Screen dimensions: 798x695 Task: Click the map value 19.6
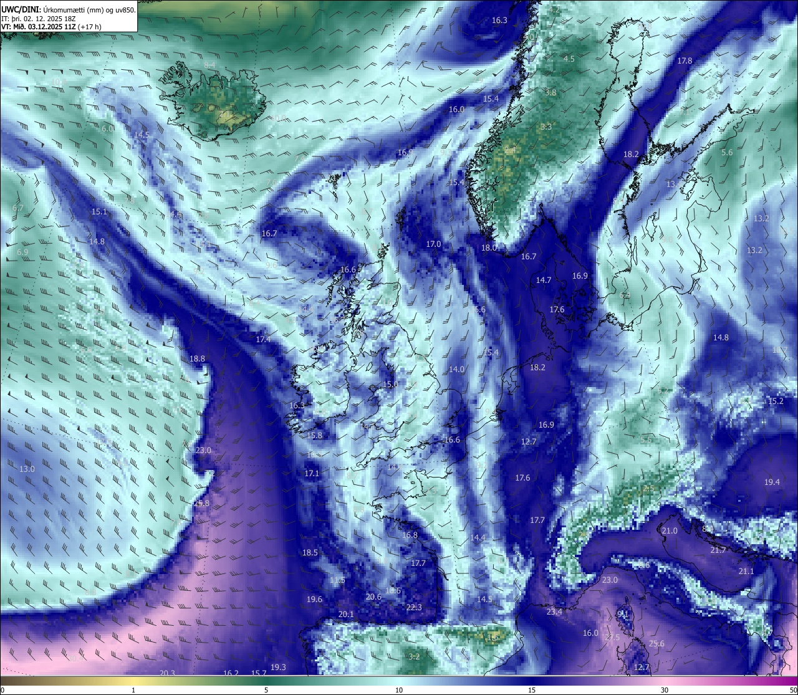pos(314,599)
